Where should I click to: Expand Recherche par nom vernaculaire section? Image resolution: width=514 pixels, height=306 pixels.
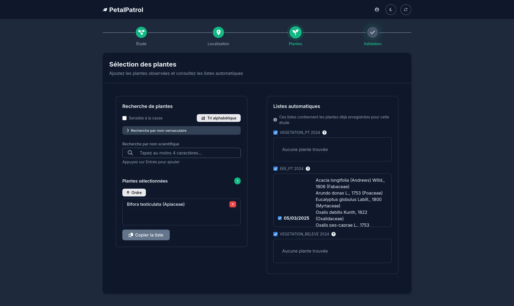[x=182, y=130]
